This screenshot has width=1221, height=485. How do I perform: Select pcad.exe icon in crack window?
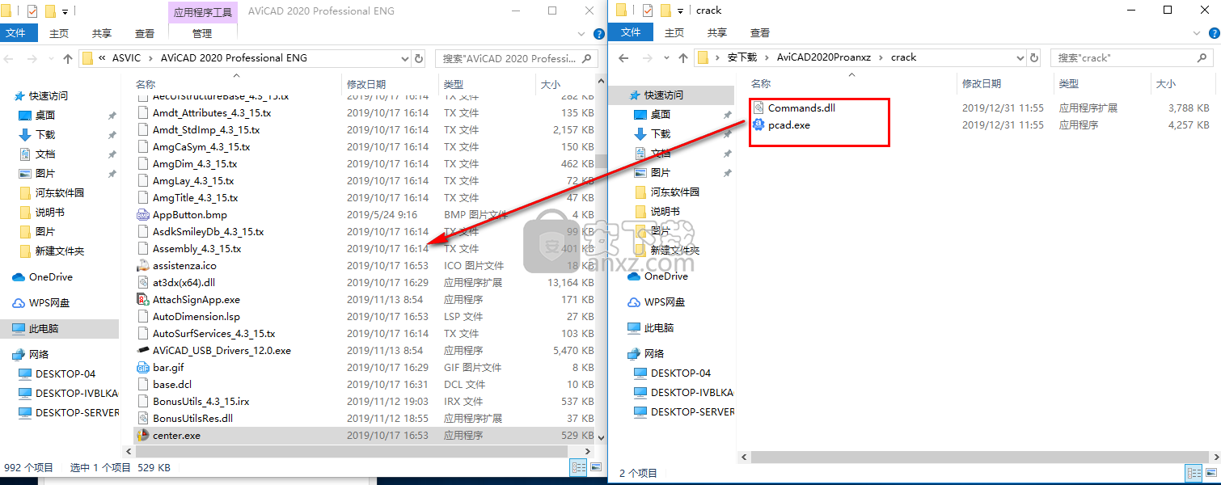[758, 124]
